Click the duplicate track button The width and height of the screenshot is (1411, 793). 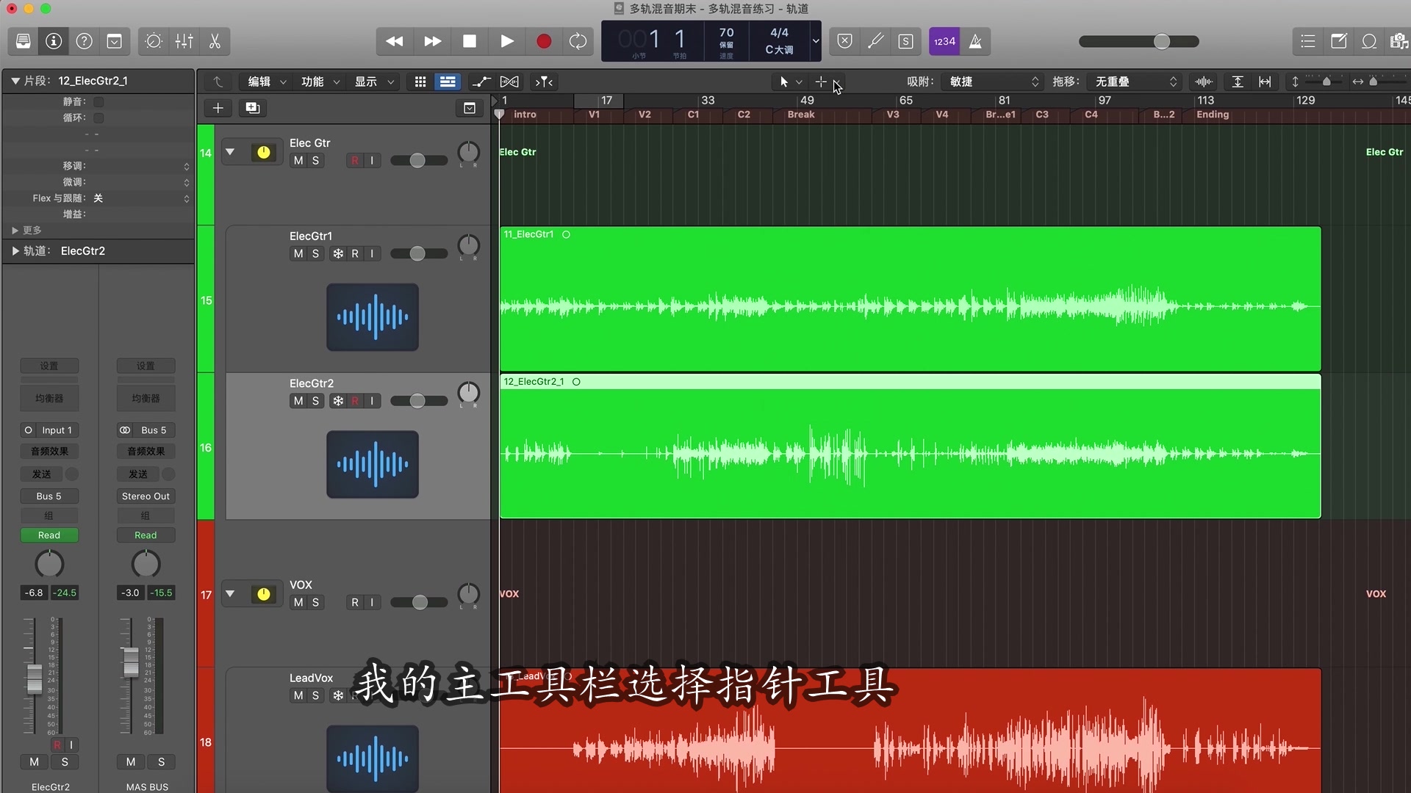coord(252,108)
